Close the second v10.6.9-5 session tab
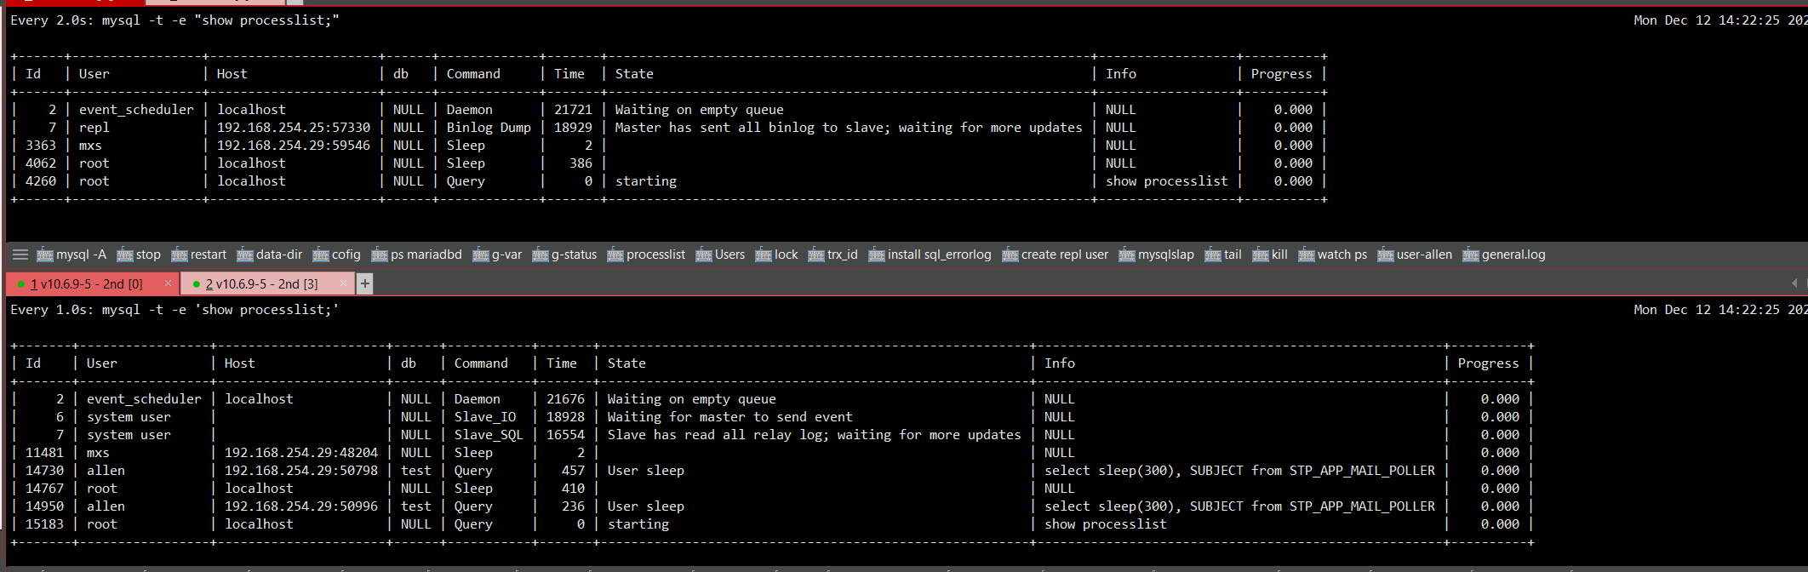The height and width of the screenshot is (572, 1808). (x=344, y=283)
